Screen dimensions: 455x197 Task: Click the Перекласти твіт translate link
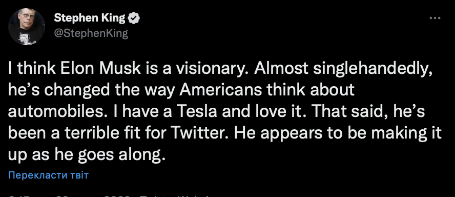click(x=48, y=175)
